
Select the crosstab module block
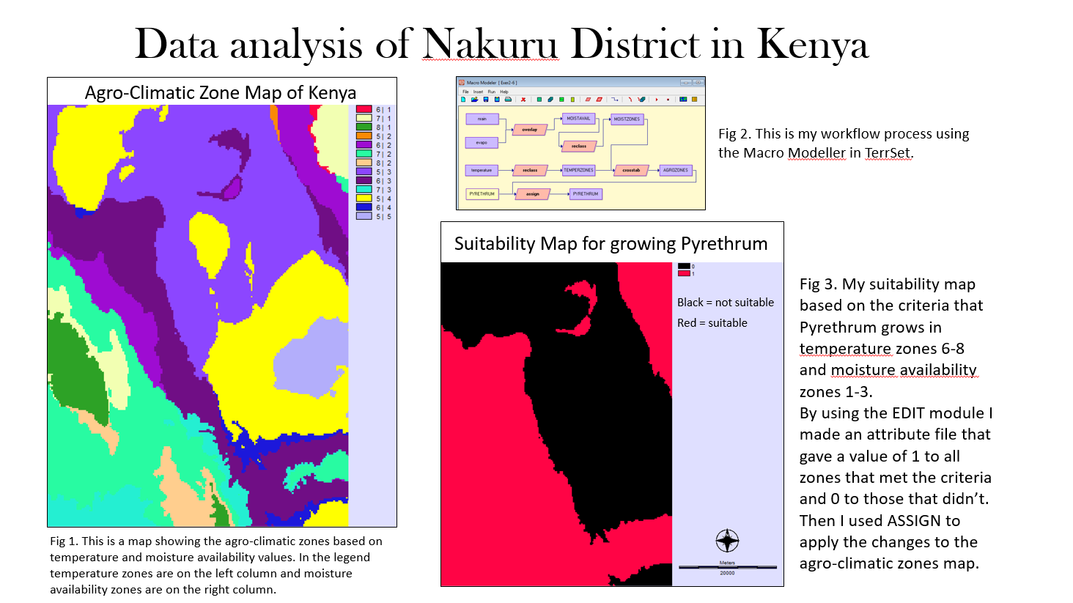pyautogui.click(x=631, y=170)
